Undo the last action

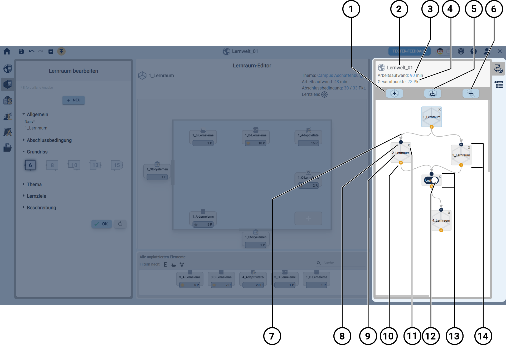tap(32, 51)
